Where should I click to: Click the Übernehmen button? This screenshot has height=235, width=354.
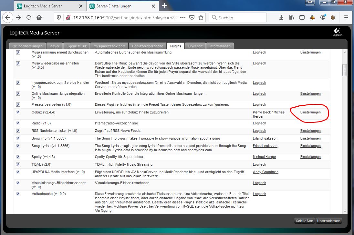[x=329, y=221]
